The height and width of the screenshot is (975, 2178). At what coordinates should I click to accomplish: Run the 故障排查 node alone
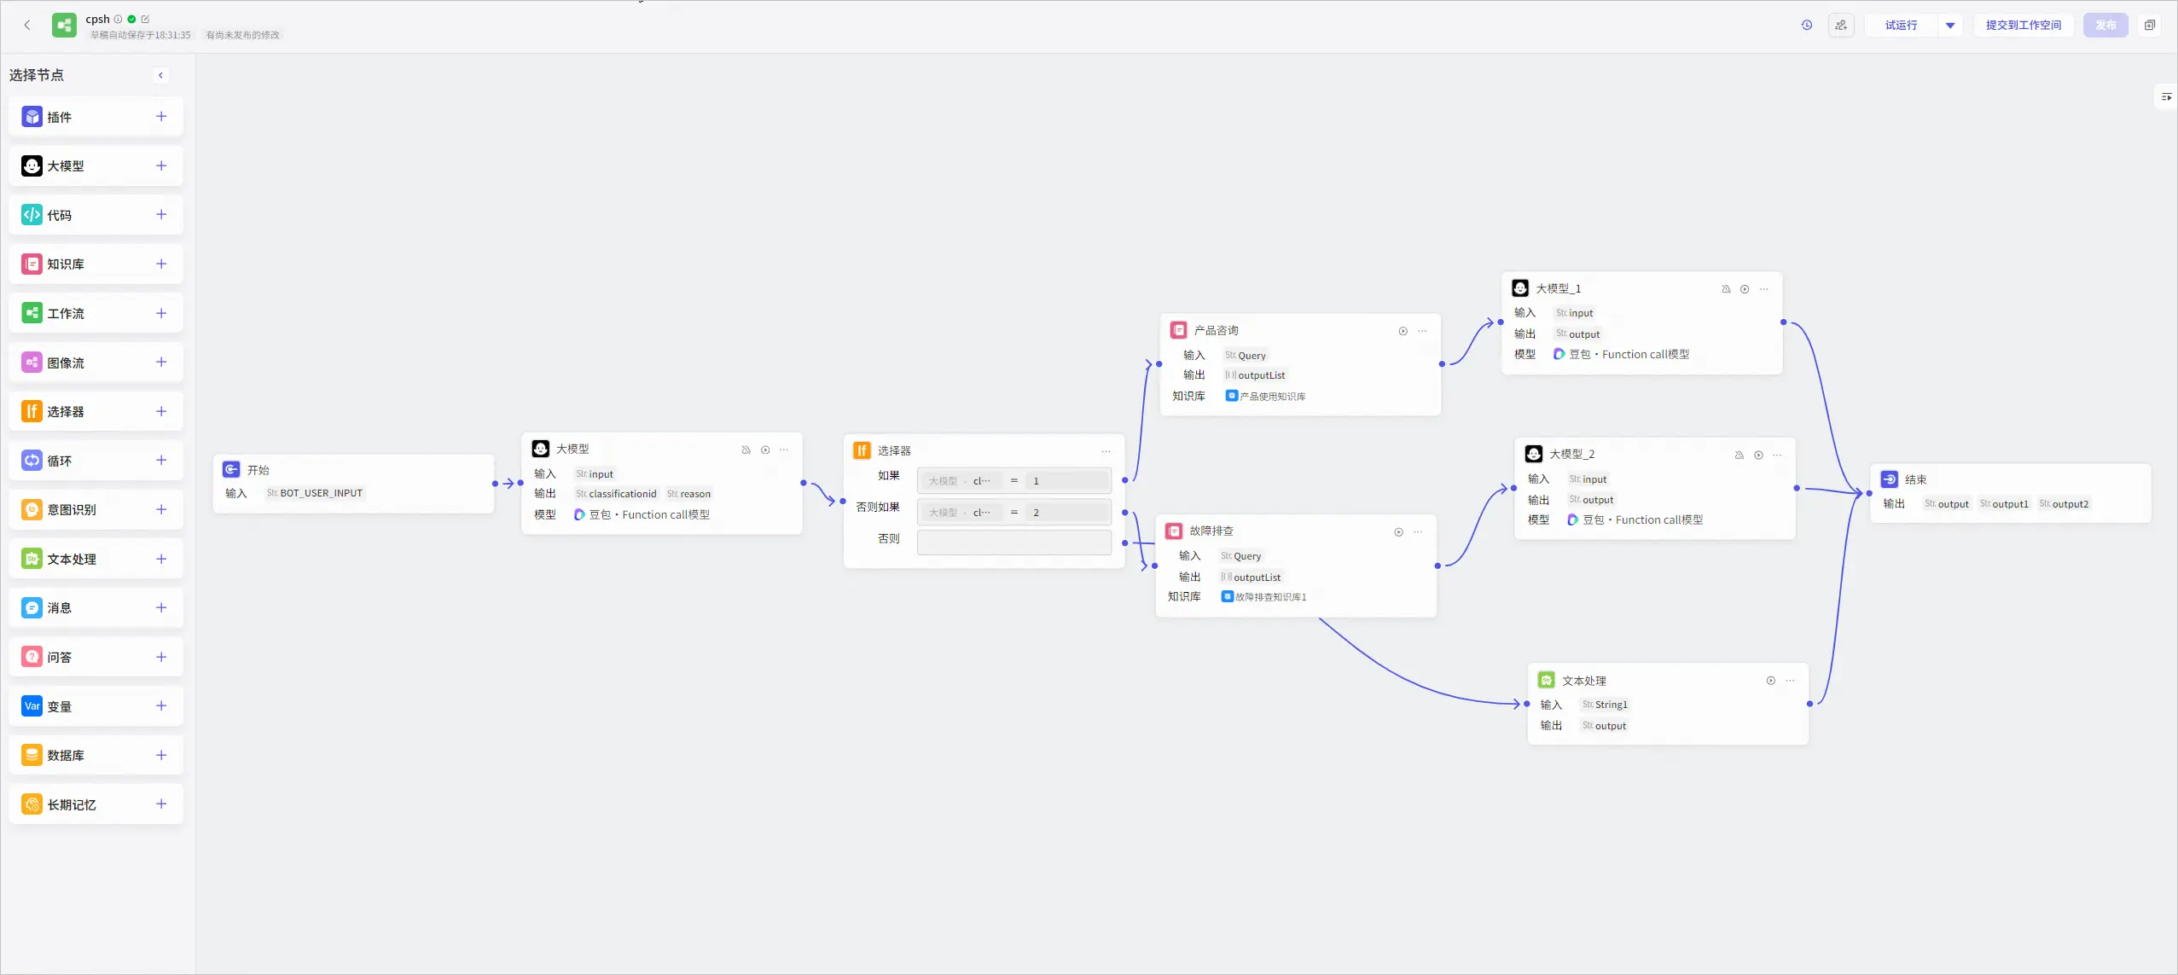(x=1398, y=532)
